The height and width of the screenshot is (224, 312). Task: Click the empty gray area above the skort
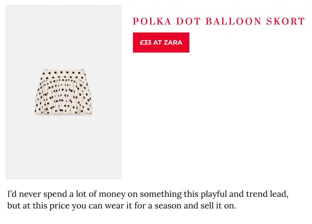click(x=63, y=36)
